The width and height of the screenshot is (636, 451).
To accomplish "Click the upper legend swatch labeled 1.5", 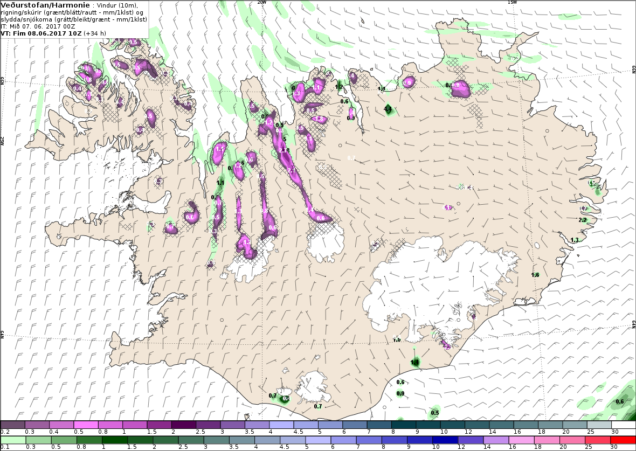I will pos(160,425).
